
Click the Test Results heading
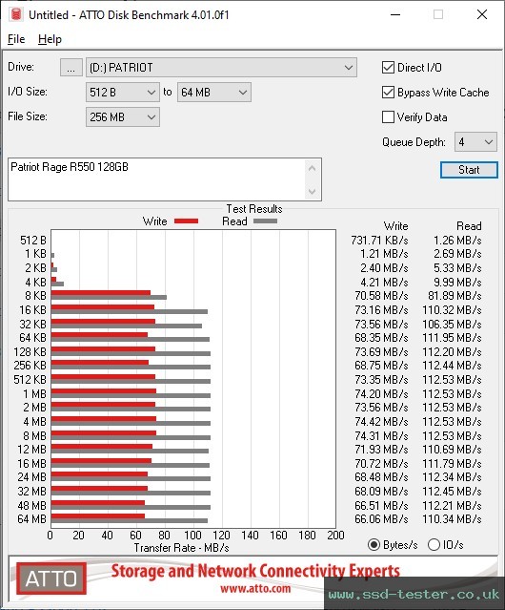click(x=254, y=209)
